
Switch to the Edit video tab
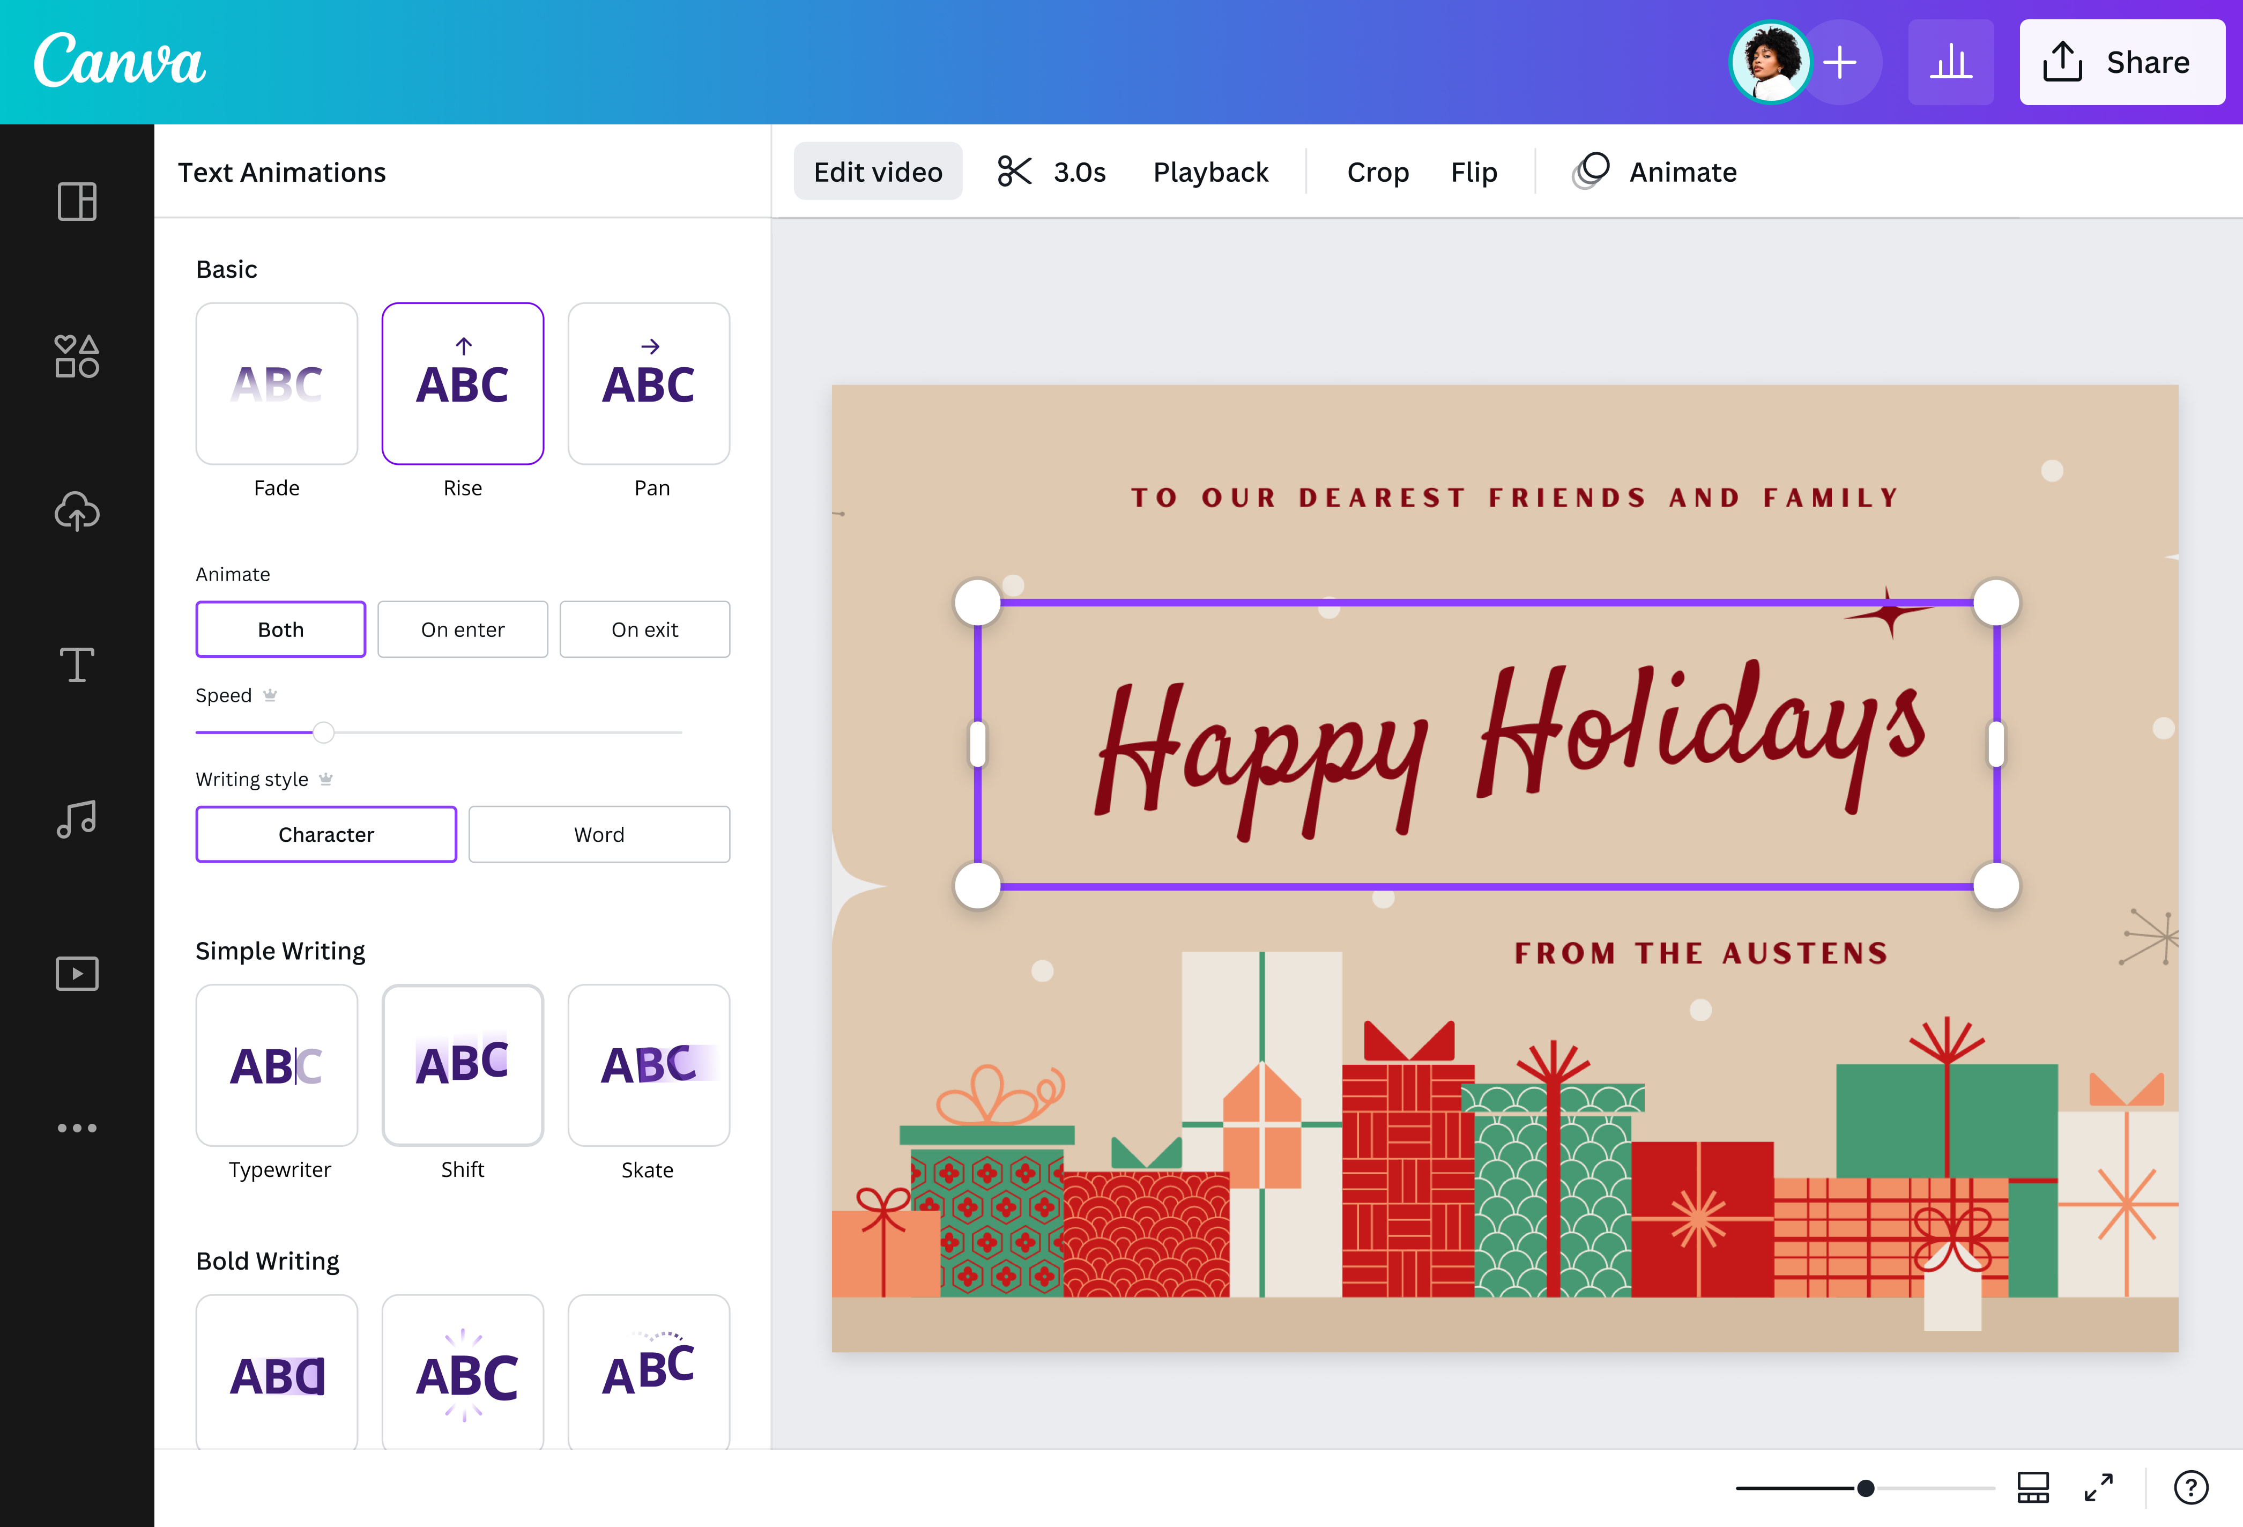coord(878,171)
